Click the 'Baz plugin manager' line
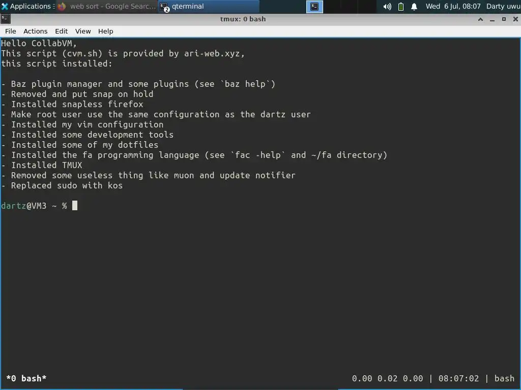 (x=138, y=84)
